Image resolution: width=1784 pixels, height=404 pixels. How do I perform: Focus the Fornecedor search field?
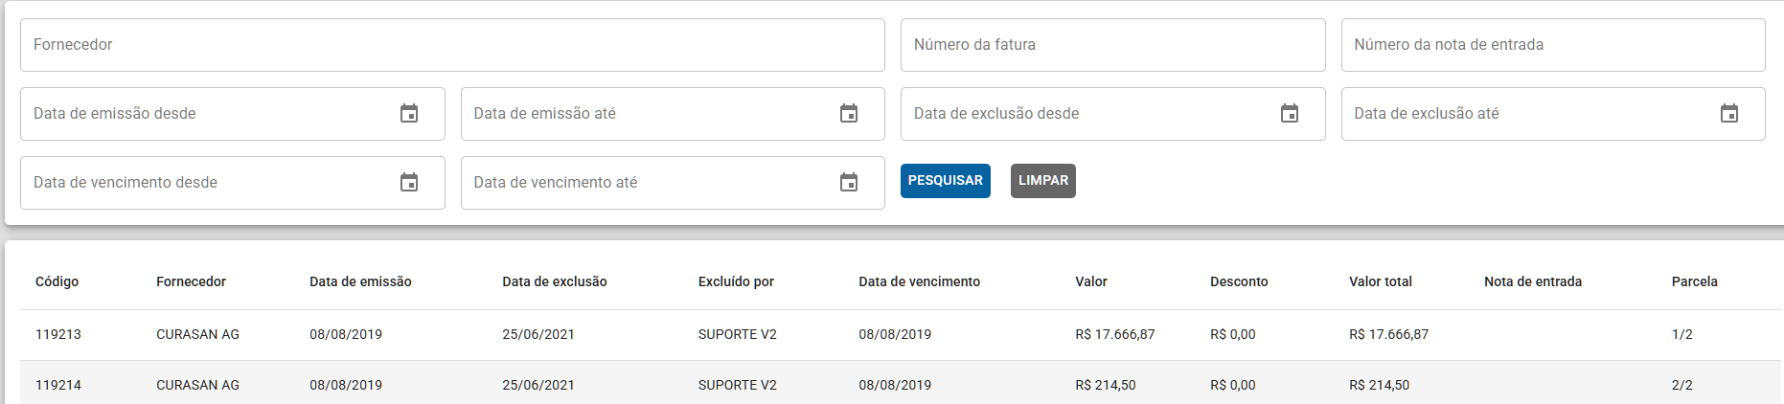(x=452, y=45)
